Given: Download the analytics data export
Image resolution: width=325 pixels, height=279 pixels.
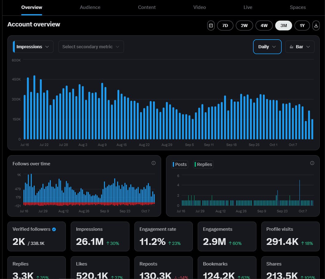Looking at the screenshot, I should click(x=316, y=26).
